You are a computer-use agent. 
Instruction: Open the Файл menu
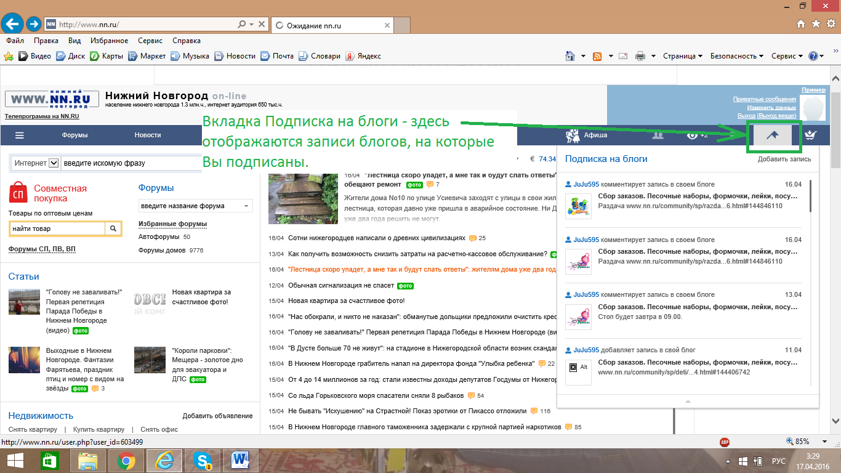[x=15, y=41]
